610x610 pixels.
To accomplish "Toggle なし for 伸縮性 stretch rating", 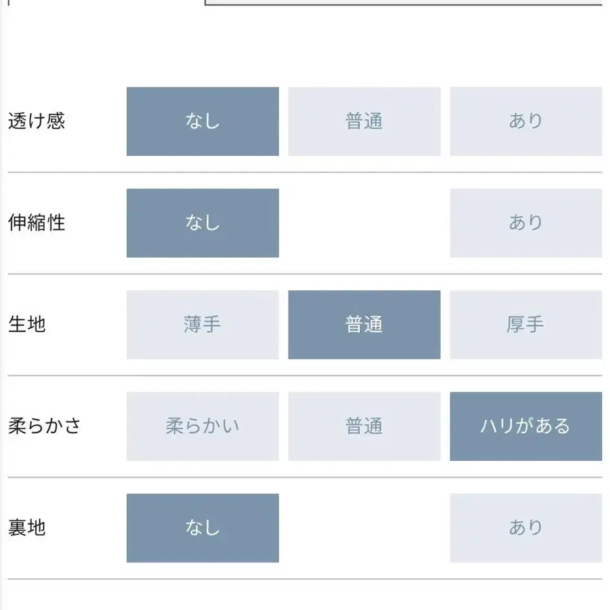I will pos(202,223).
